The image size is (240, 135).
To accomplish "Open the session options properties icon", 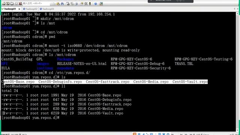I will [x=82, y=4].
